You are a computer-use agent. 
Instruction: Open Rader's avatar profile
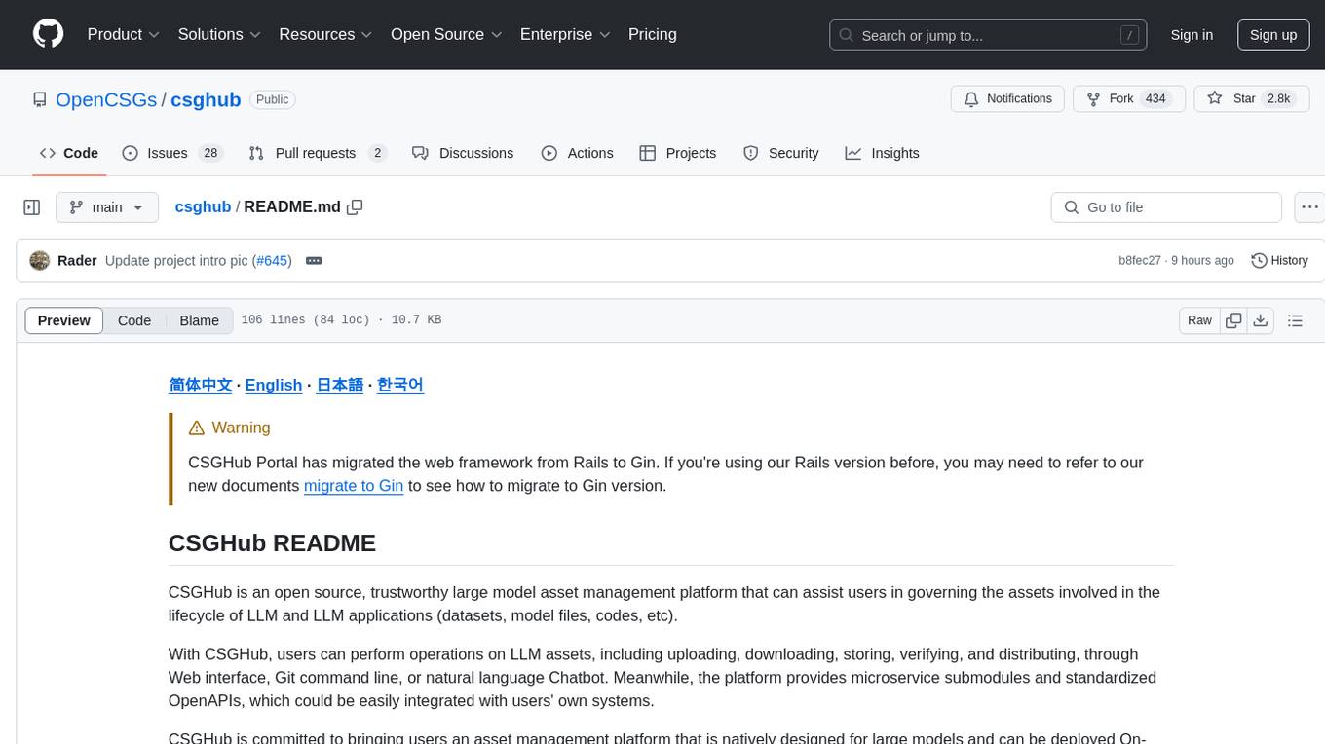(x=40, y=261)
